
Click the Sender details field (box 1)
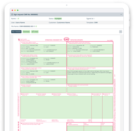tap(43, 49)
